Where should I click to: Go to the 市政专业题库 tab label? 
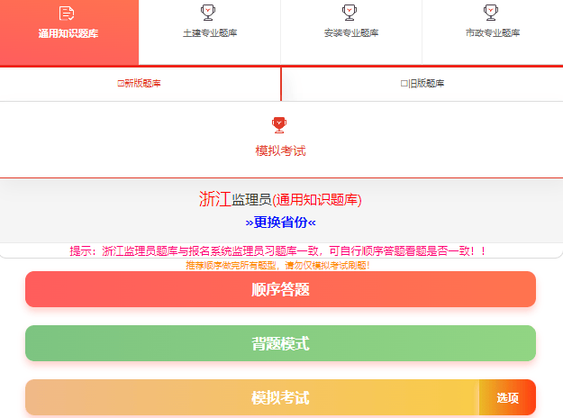[x=492, y=33]
